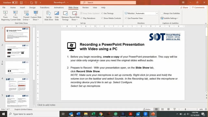Screen dimensions: 208x117
Task: Select slide 2 thumbnail
Action: tap(17, 51)
